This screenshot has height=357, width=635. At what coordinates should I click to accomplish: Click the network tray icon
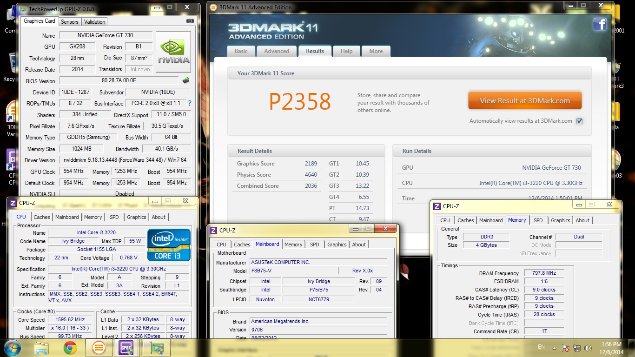(x=577, y=348)
